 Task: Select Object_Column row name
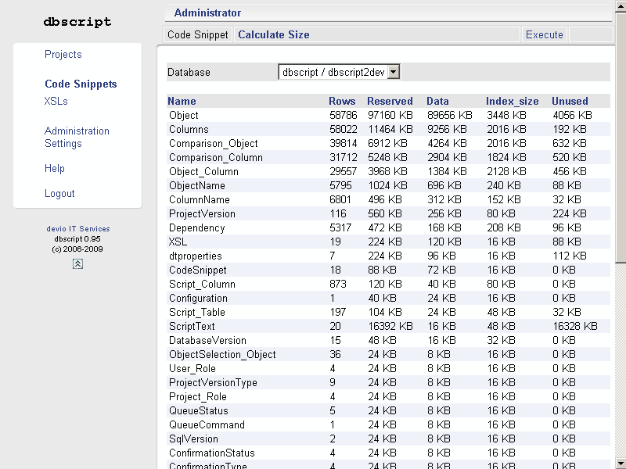point(203,171)
